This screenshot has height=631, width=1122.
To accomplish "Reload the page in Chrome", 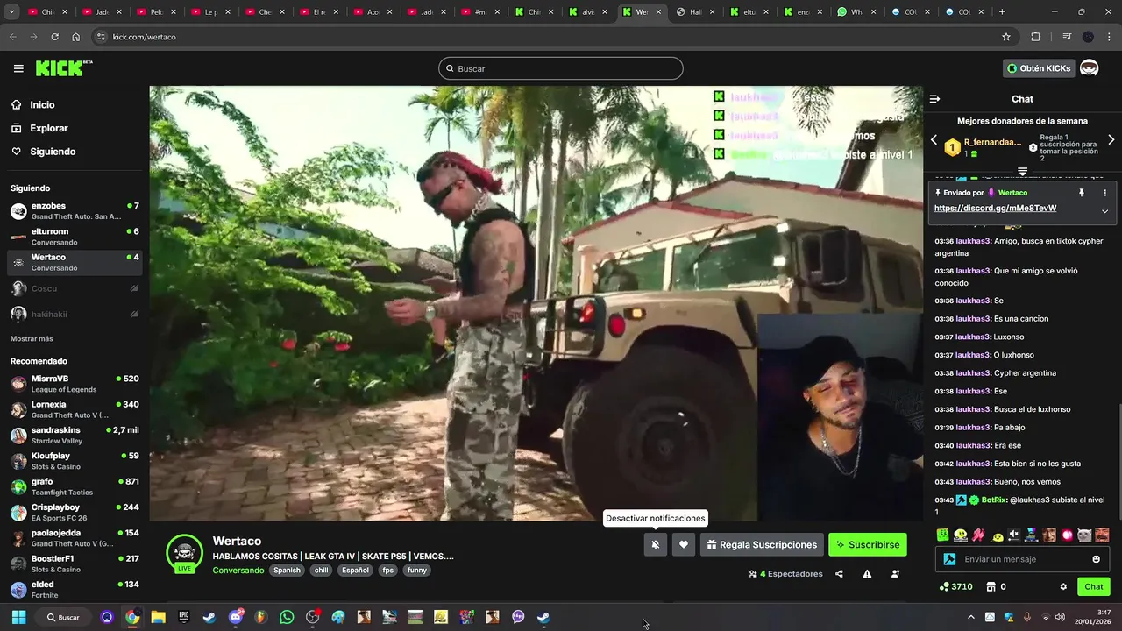I will point(54,37).
